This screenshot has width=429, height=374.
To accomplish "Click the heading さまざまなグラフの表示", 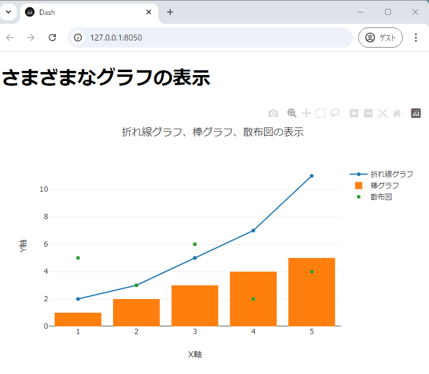I will pos(106,77).
